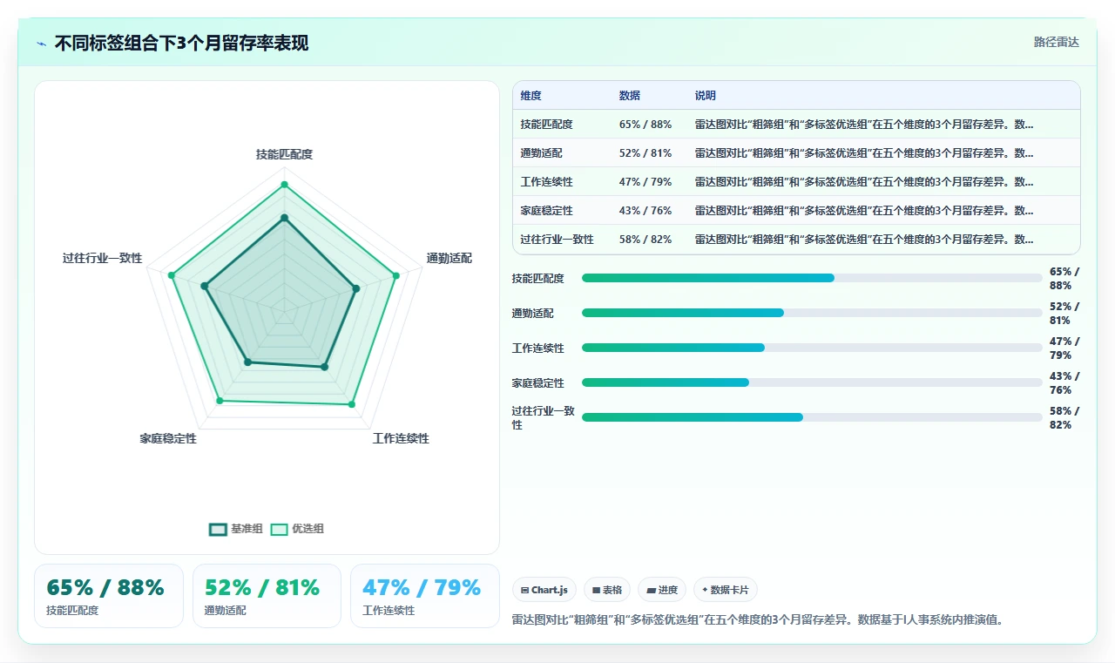This screenshot has width=1115, height=663.
Task: Click the 过往行业一致性 radar axis label
Action: coord(102,258)
